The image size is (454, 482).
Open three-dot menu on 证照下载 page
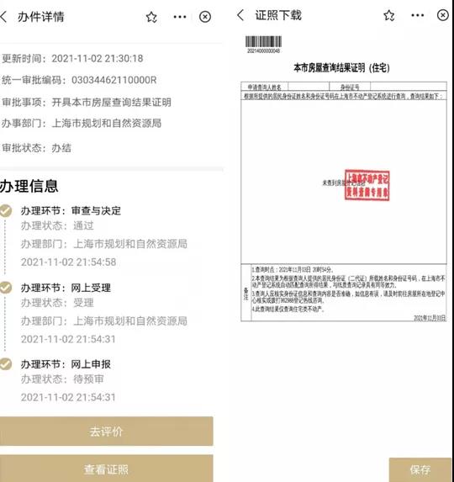point(418,15)
